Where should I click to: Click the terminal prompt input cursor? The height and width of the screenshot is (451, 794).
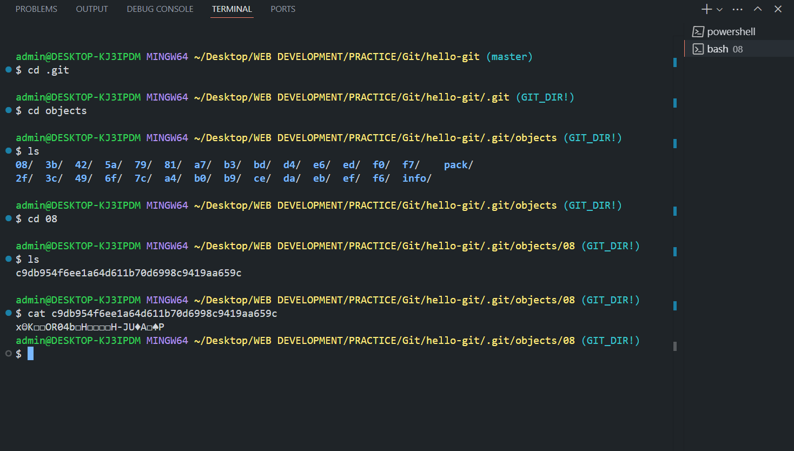31,353
